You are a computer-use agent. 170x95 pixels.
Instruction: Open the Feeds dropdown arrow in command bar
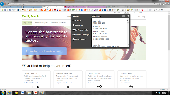point(157,10)
